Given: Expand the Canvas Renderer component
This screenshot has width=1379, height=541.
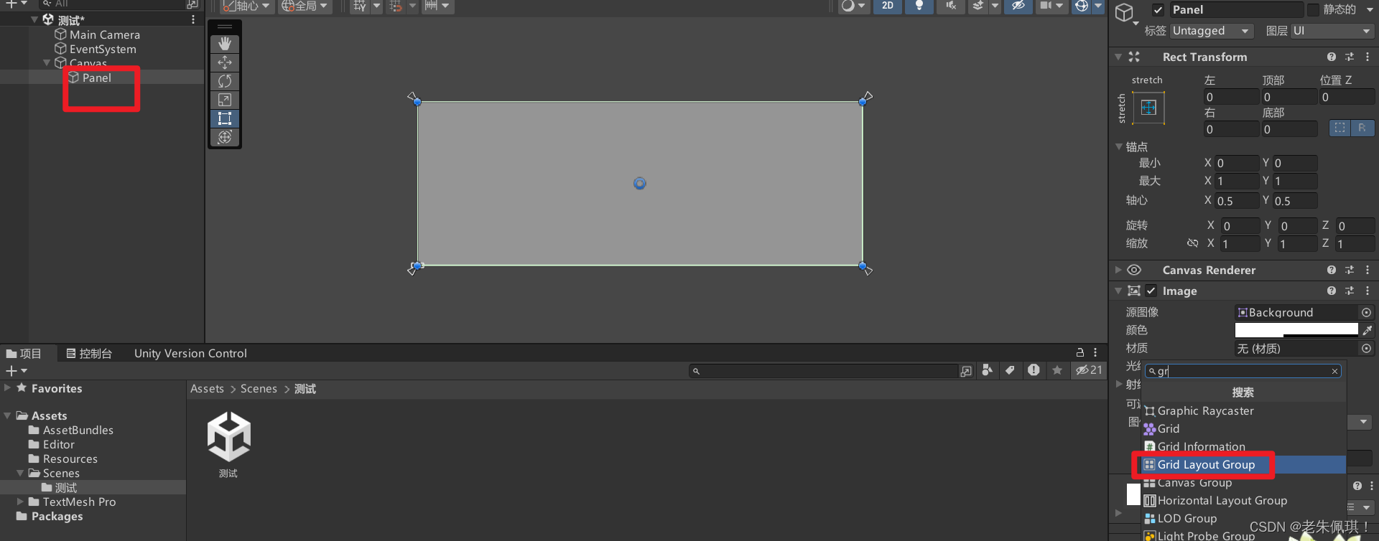Looking at the screenshot, I should coord(1118,270).
